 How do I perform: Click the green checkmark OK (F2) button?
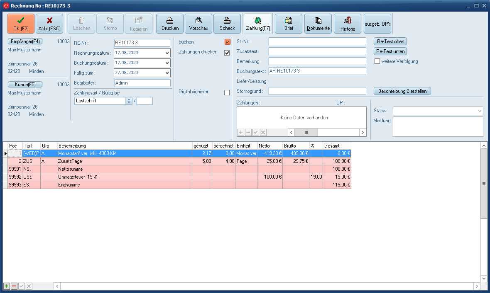[21, 24]
